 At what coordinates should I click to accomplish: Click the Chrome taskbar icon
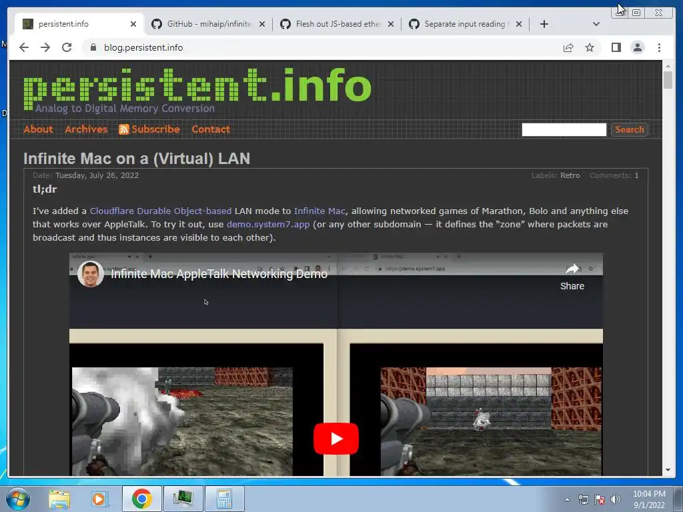tap(142, 499)
